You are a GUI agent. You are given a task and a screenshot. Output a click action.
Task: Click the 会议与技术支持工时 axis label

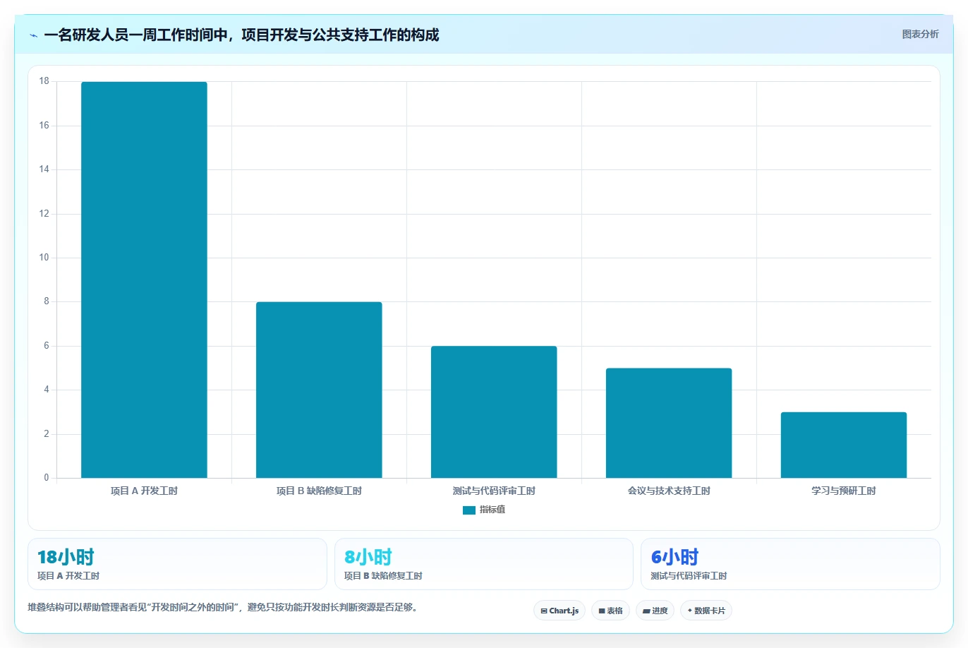(x=669, y=491)
